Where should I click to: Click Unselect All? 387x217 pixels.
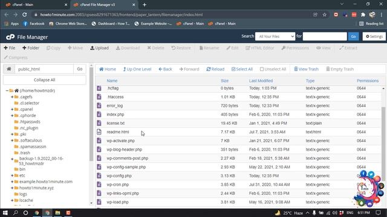pos(273,69)
